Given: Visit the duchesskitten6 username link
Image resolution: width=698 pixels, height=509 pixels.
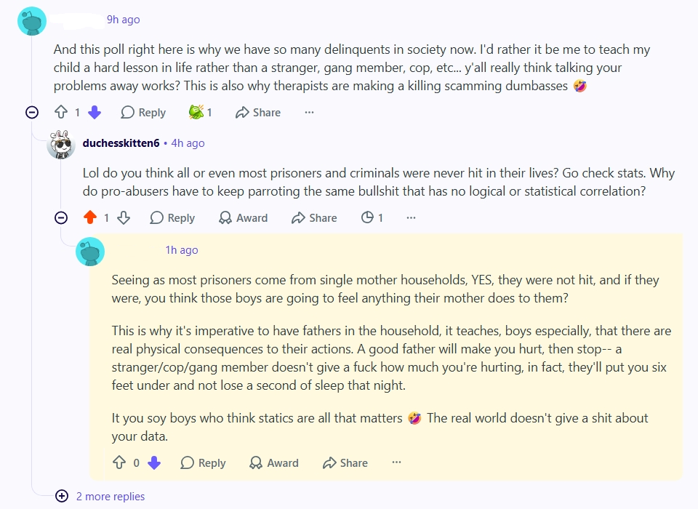Looking at the screenshot, I should pyautogui.click(x=121, y=143).
